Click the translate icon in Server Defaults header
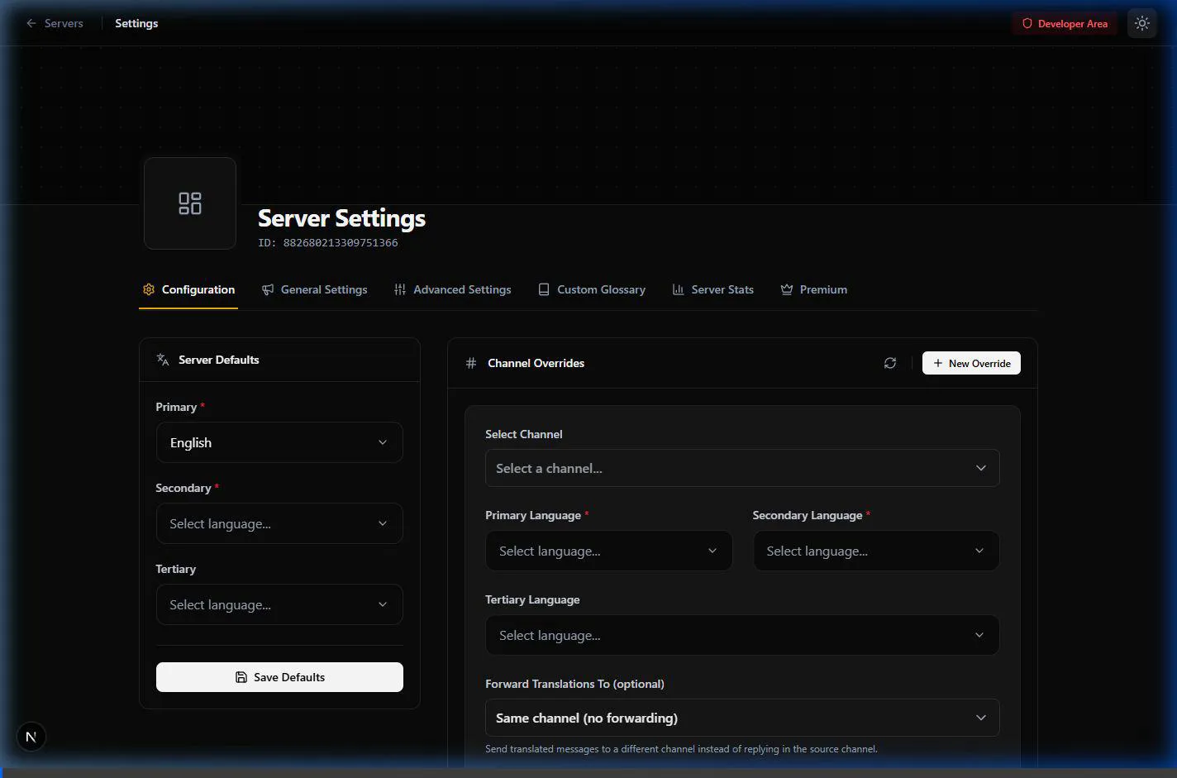The height and width of the screenshot is (778, 1177). click(163, 359)
